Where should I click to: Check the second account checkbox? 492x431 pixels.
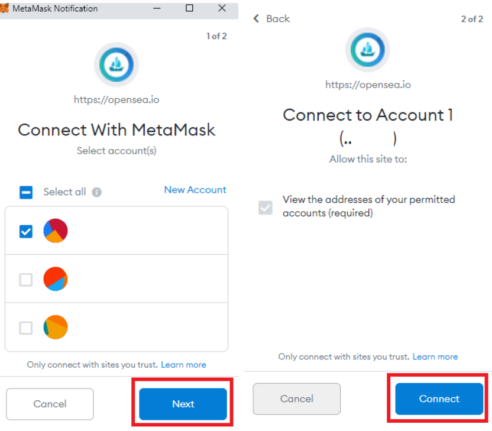pyautogui.click(x=26, y=280)
